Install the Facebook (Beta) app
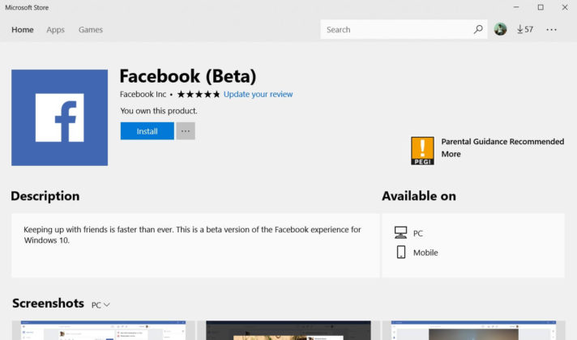This screenshot has height=340, width=577. click(147, 131)
